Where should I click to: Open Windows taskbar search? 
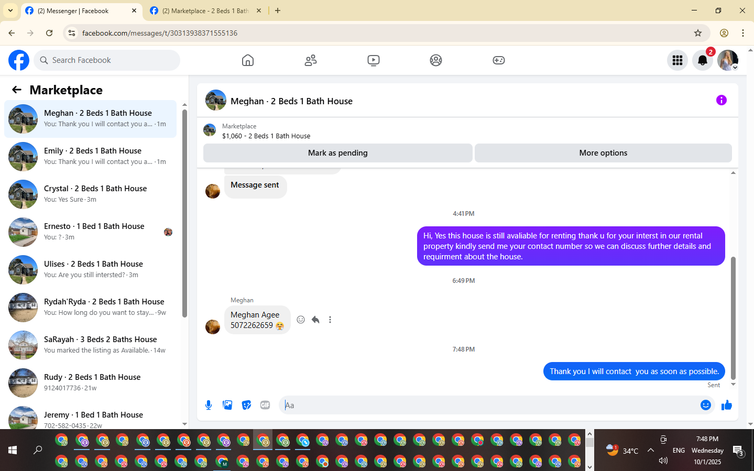click(38, 450)
